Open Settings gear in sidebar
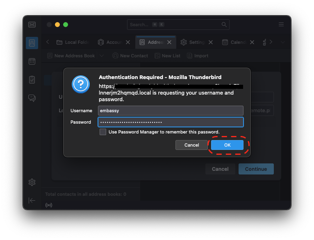 coord(32,182)
